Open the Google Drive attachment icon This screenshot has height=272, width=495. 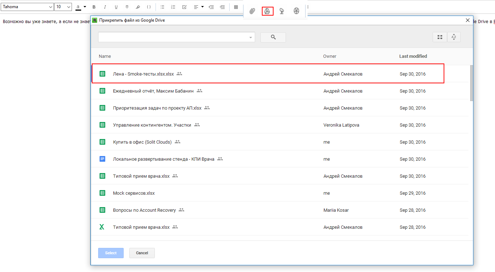point(267,11)
